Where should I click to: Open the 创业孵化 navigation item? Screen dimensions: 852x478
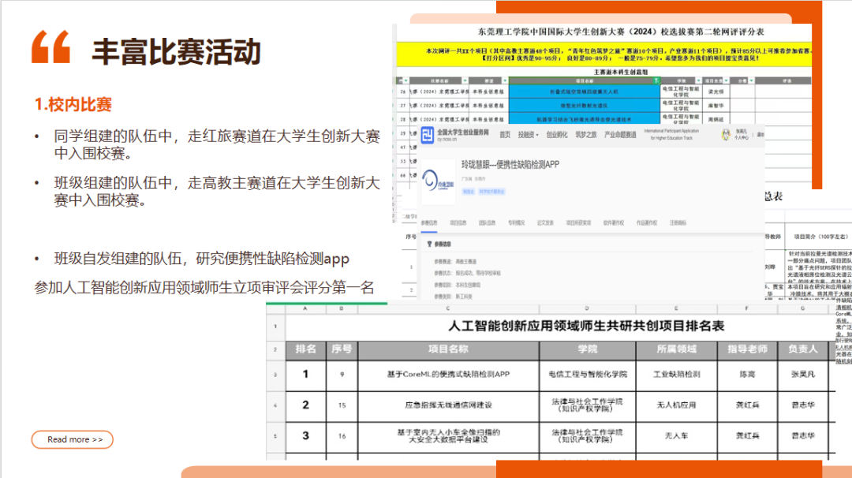(x=557, y=135)
